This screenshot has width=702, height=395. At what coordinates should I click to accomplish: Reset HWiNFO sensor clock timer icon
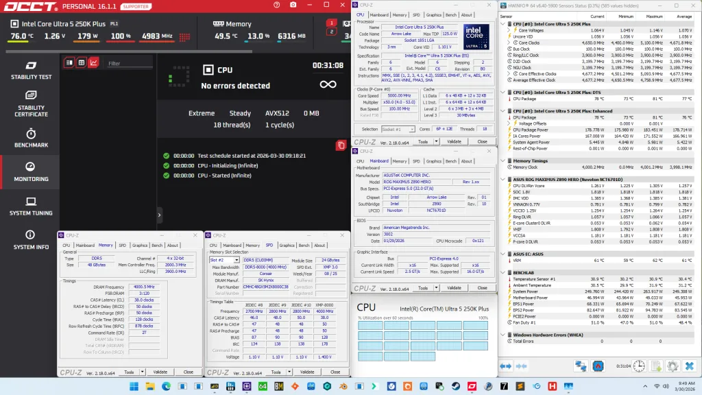tap(639, 366)
